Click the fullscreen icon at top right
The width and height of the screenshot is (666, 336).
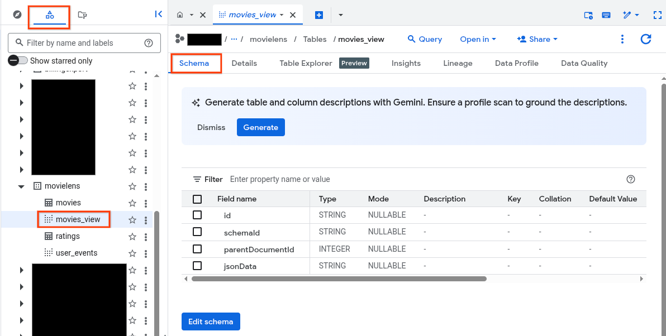click(657, 15)
